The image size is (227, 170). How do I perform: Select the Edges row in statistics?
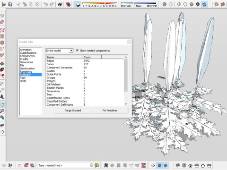(85, 61)
